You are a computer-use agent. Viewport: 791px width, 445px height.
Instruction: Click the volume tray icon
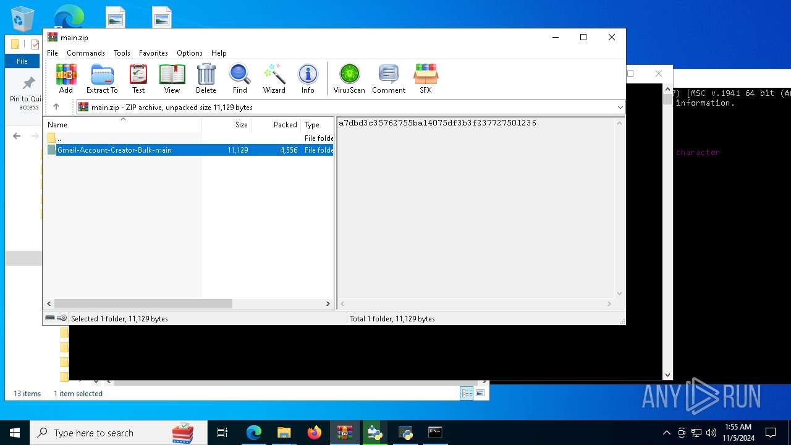pyautogui.click(x=711, y=433)
